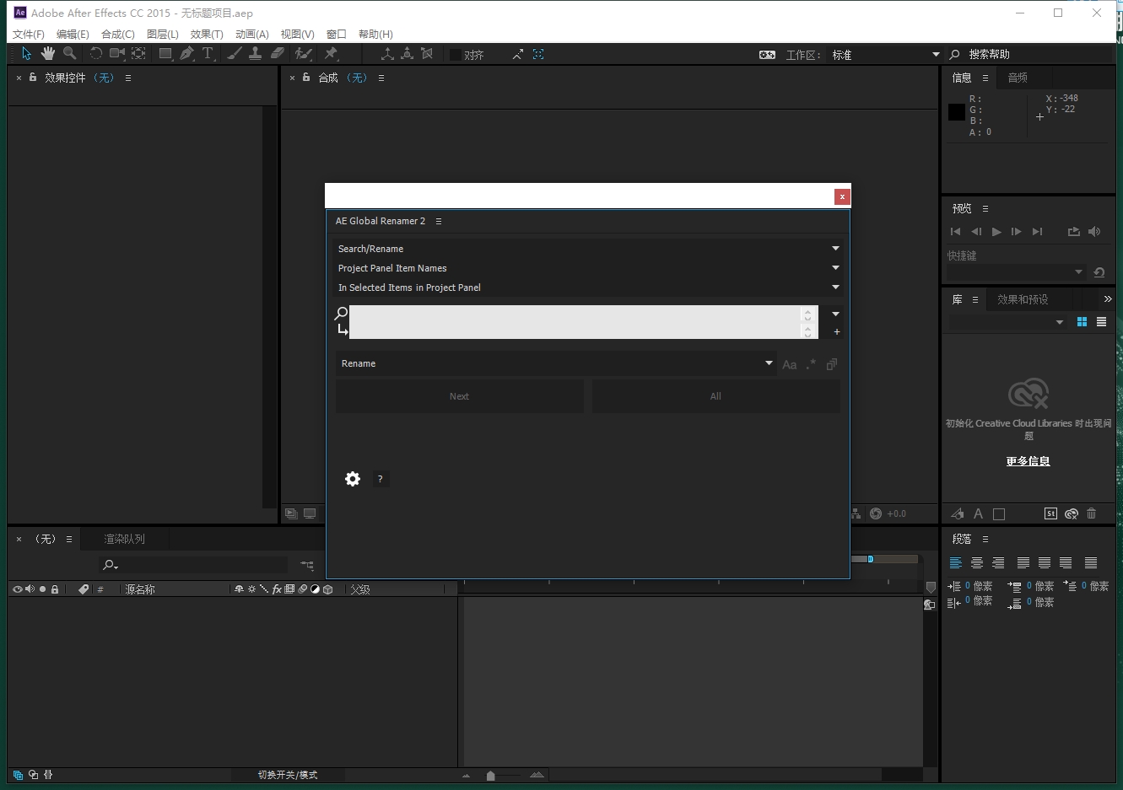Enable the 对齐 snapping checkbox
1123x790 pixels.
click(456, 55)
